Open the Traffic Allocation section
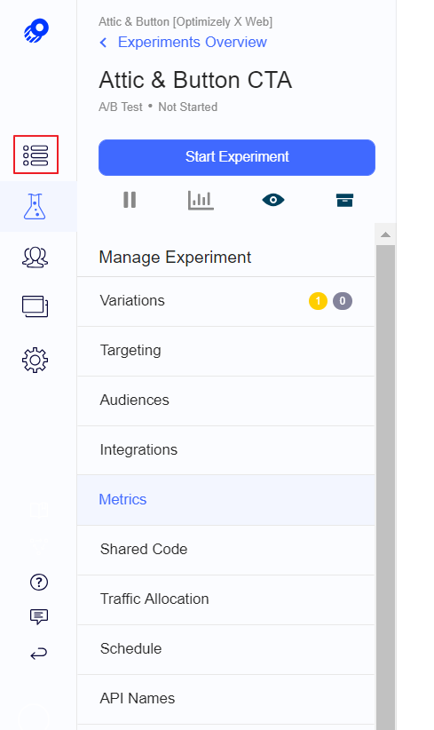This screenshot has height=730, width=434. (225, 599)
